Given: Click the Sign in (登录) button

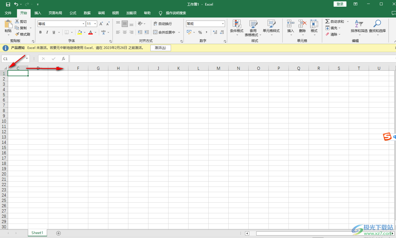Looking at the screenshot, I should click(340, 4).
